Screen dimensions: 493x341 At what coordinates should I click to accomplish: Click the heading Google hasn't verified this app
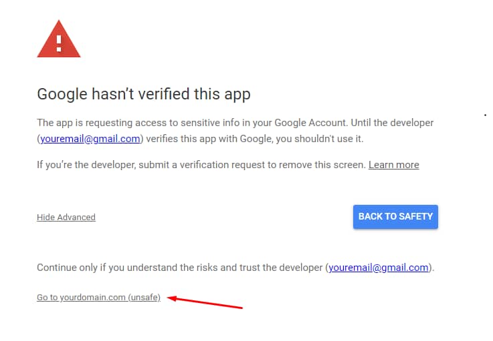(x=144, y=94)
